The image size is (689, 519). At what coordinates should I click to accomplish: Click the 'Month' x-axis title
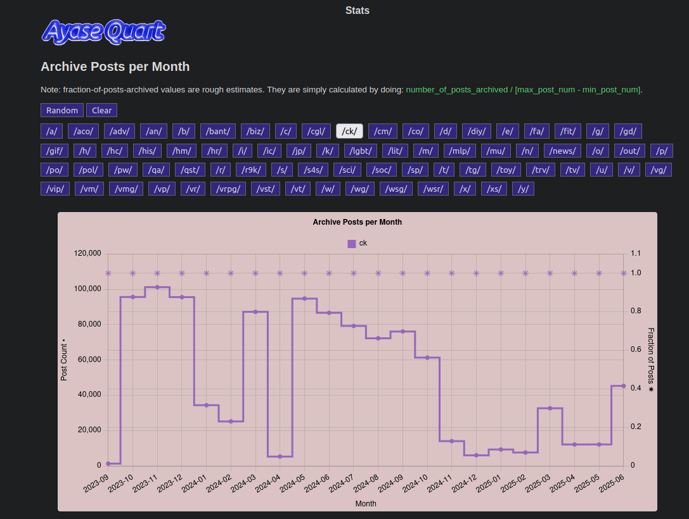pos(366,504)
